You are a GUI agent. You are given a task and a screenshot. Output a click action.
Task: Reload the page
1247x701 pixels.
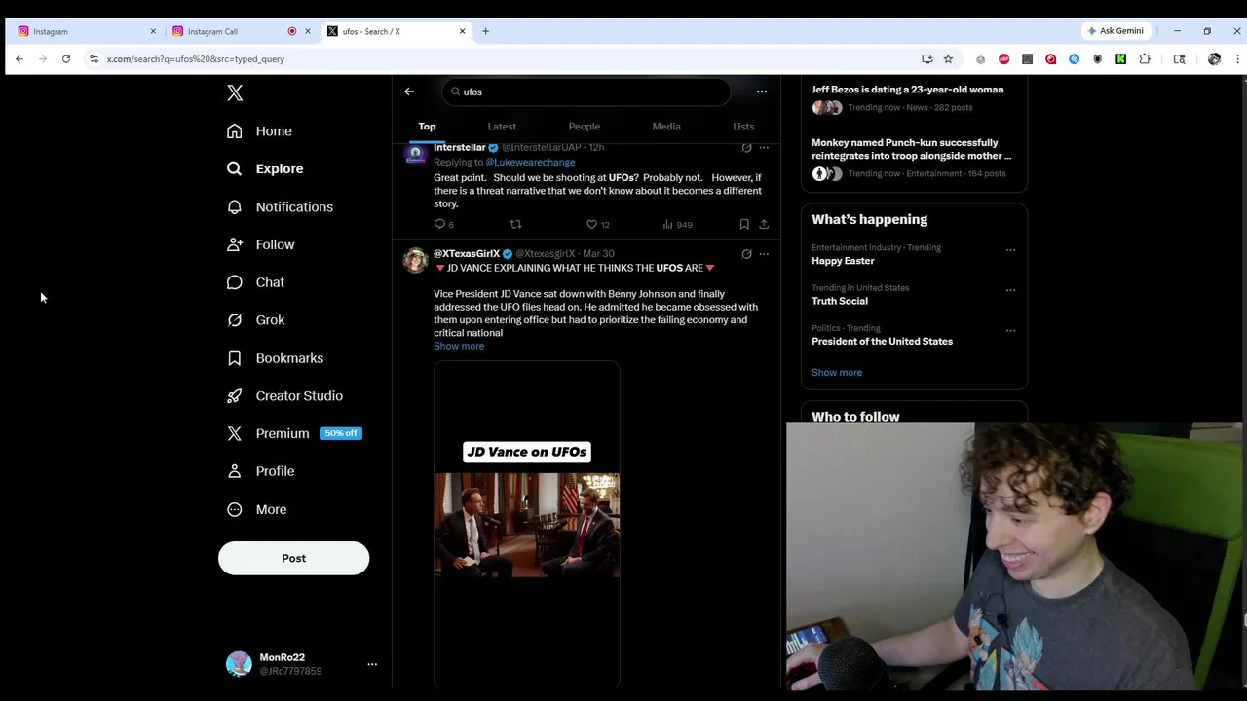[x=66, y=59]
